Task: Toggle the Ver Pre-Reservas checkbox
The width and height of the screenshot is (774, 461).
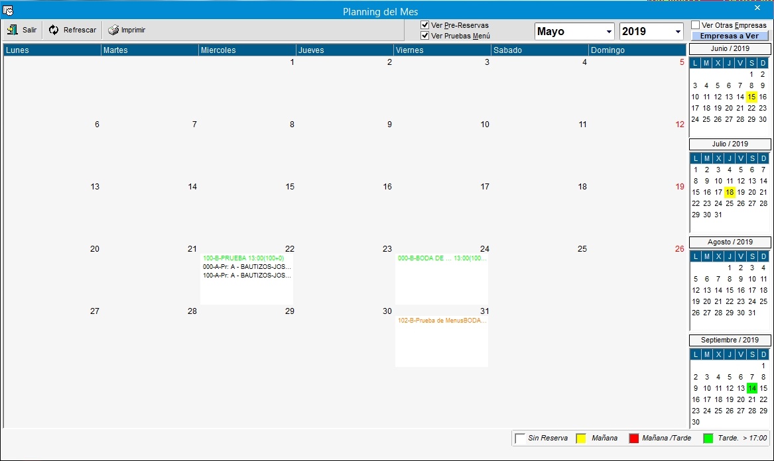Action: 424,25
